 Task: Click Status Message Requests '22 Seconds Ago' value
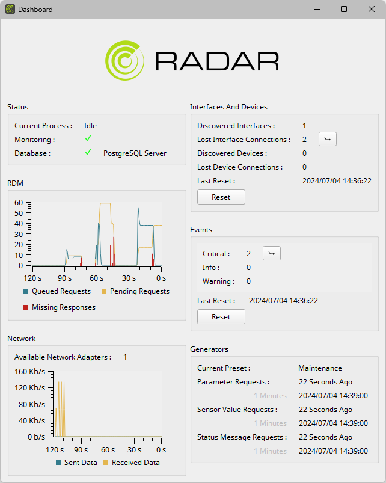pyautogui.click(x=325, y=437)
